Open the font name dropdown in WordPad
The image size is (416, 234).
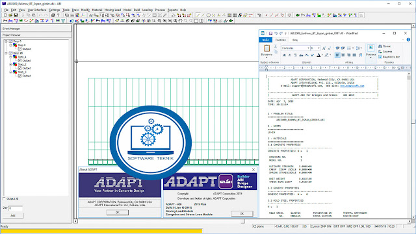(309, 48)
